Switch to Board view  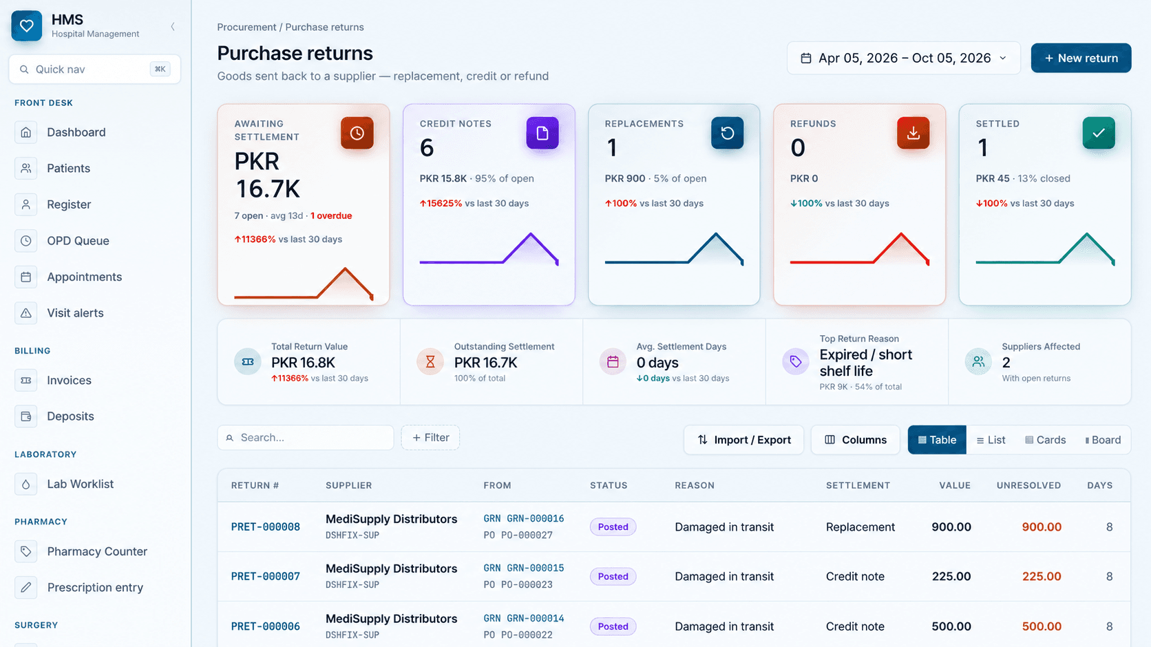(x=1103, y=440)
